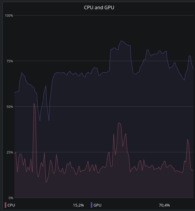Click the 'CPU and GPU' chart title

click(x=99, y=7)
